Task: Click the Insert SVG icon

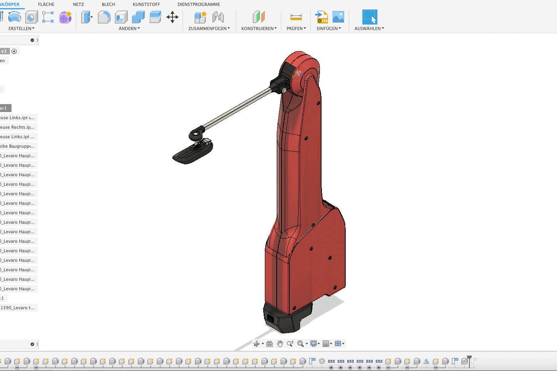Action: pos(322,17)
